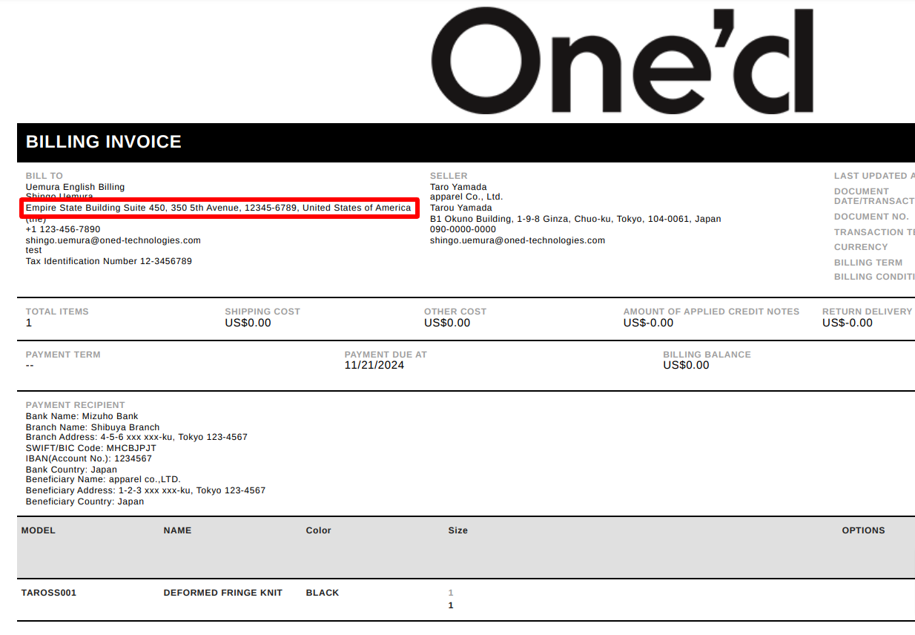Select applied credit notes value US$-0.00
Image resolution: width=915 pixels, height=635 pixels.
649,323
